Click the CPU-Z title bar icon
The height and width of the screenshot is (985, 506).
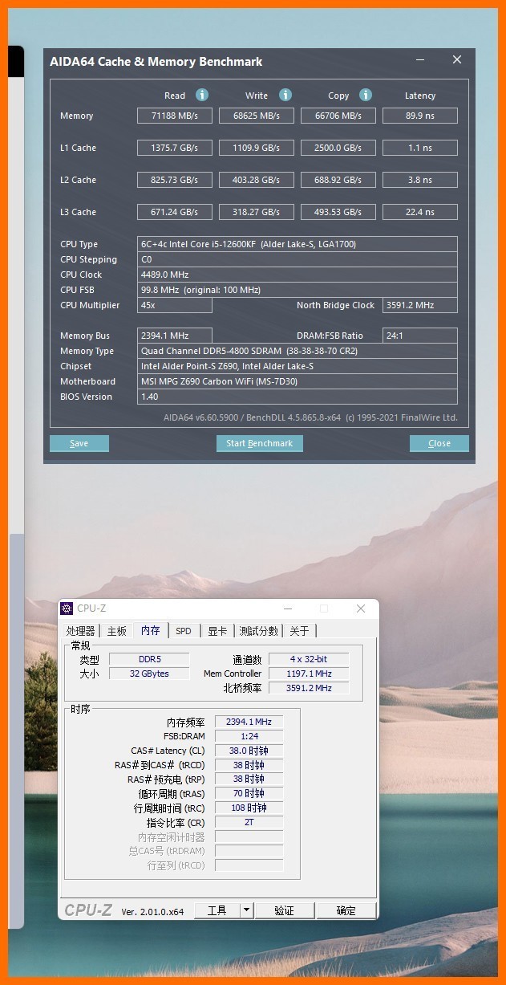click(67, 609)
